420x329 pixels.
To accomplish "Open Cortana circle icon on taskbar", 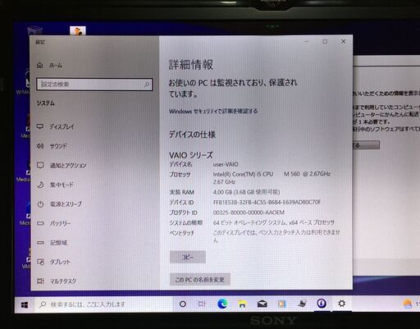I will coord(183,304).
